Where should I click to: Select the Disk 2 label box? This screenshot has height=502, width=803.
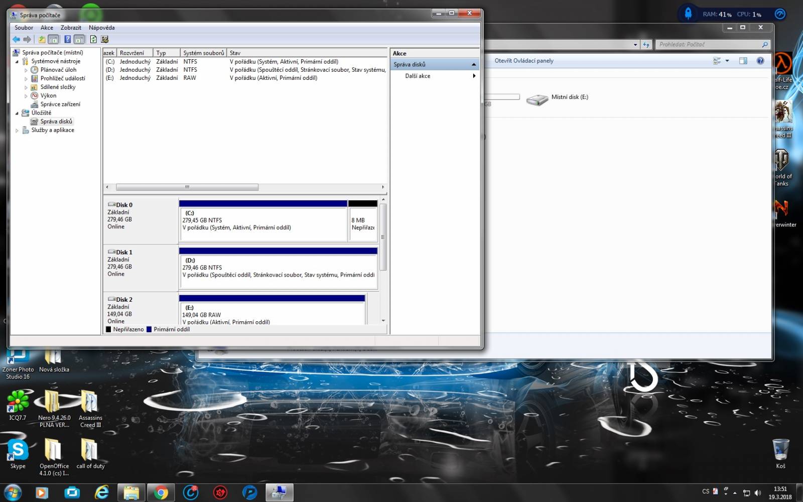pyautogui.click(x=141, y=309)
